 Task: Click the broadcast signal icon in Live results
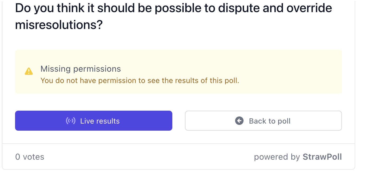coord(70,121)
